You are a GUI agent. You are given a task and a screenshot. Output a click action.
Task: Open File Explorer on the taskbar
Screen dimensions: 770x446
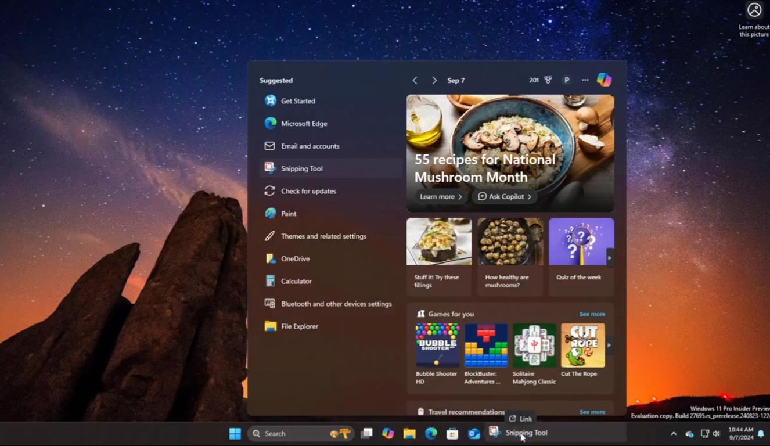pyautogui.click(x=409, y=433)
